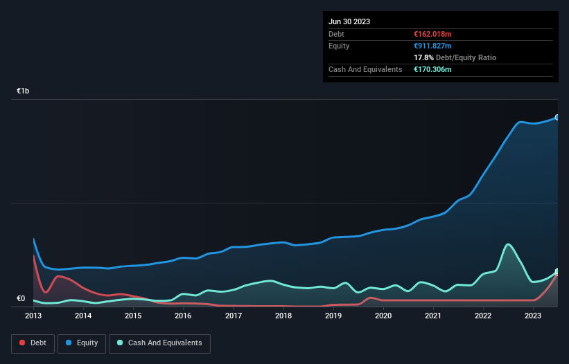Click the red Debt legend dot
569x364 pixels.
(x=22, y=343)
